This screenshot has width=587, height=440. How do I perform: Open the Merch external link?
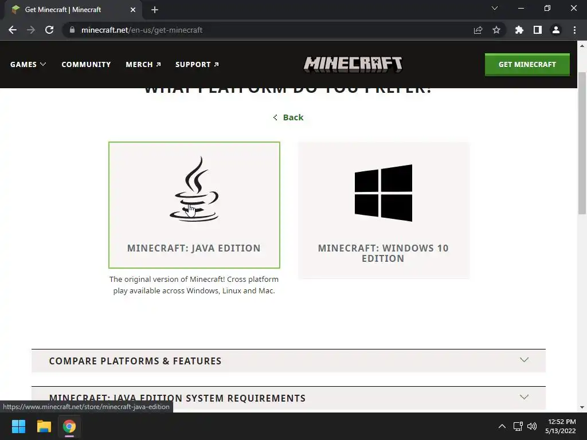[143, 64]
